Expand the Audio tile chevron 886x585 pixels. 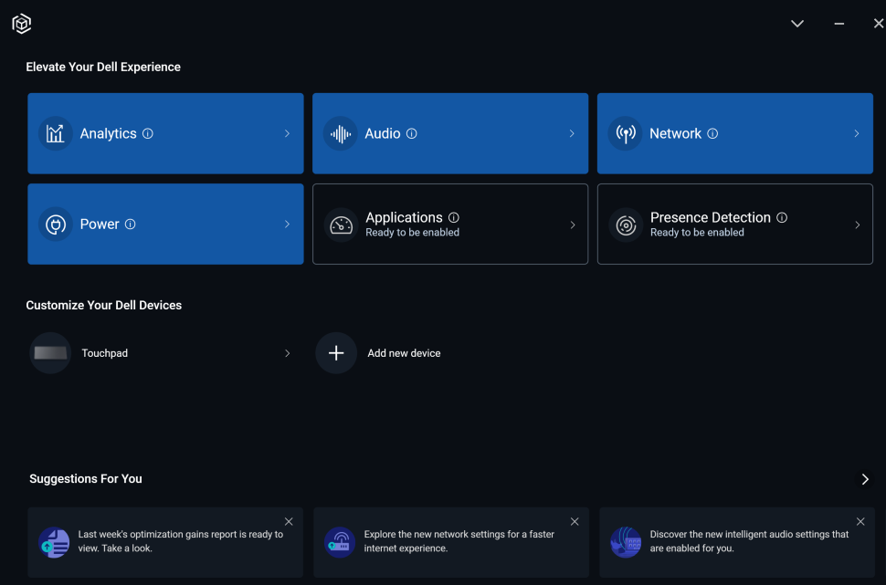(572, 133)
